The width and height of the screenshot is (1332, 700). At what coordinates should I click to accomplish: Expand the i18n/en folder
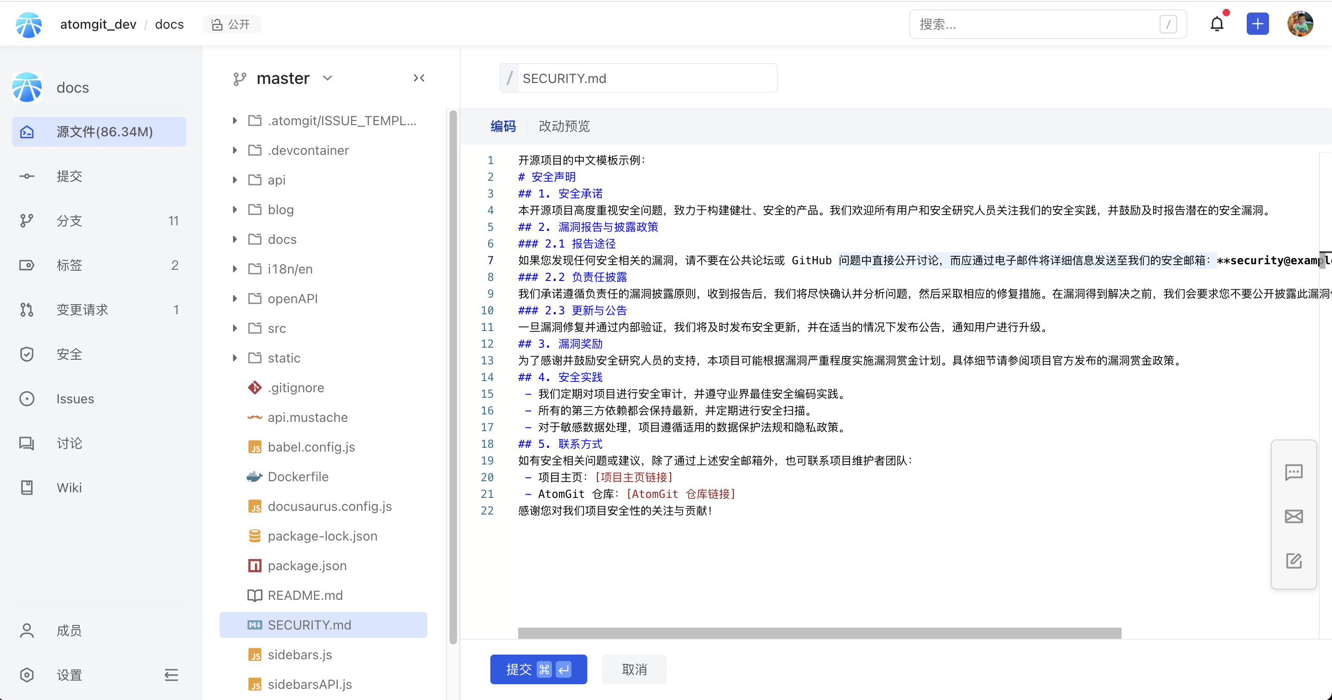coord(235,268)
